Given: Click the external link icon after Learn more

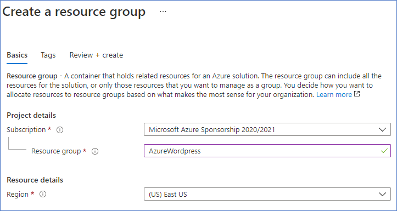Looking at the screenshot, I should [x=357, y=94].
